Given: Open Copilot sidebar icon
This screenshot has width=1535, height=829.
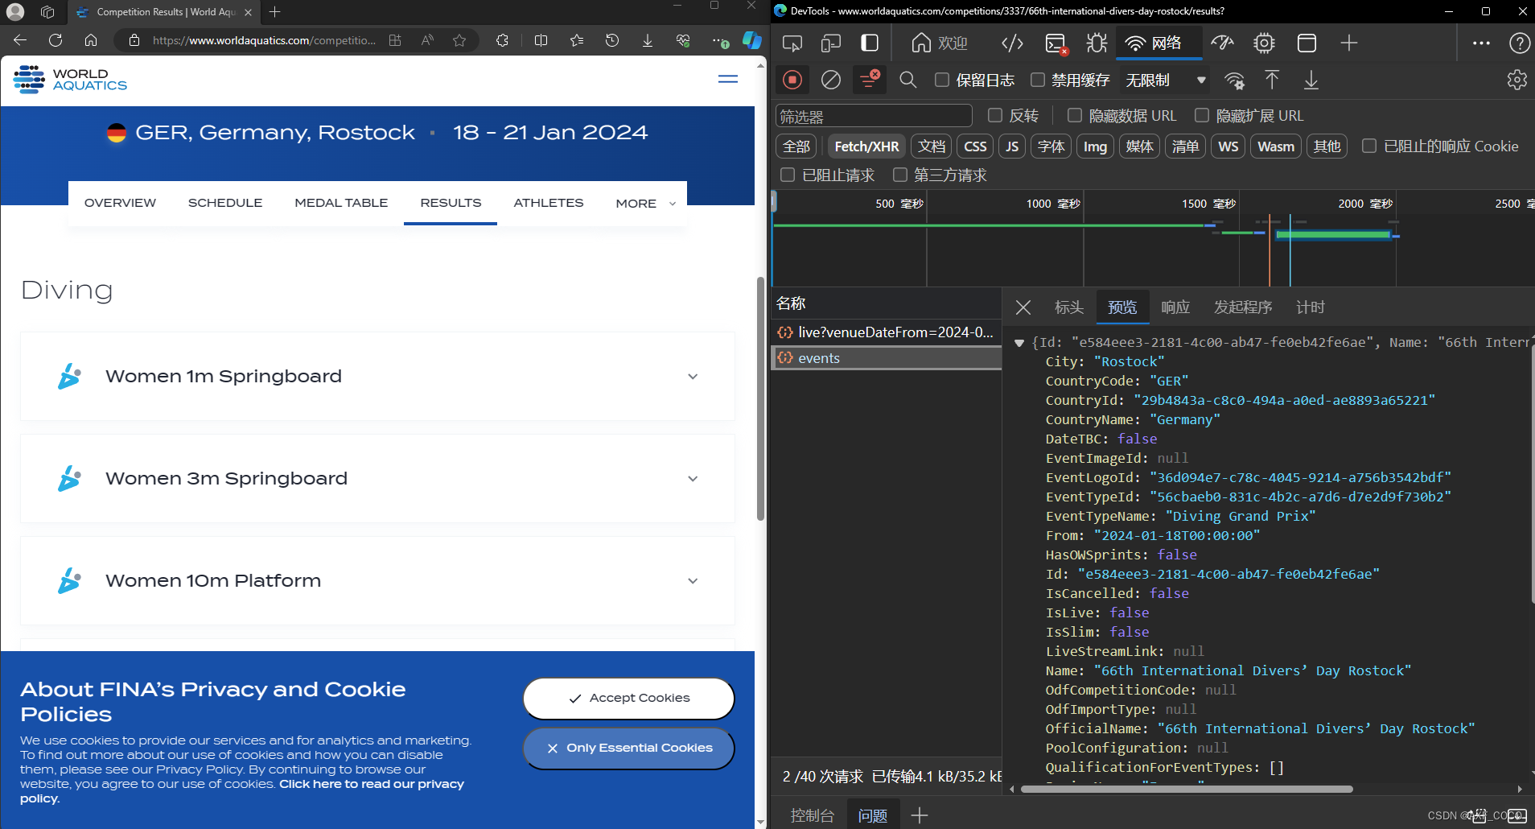Looking at the screenshot, I should pos(752,40).
